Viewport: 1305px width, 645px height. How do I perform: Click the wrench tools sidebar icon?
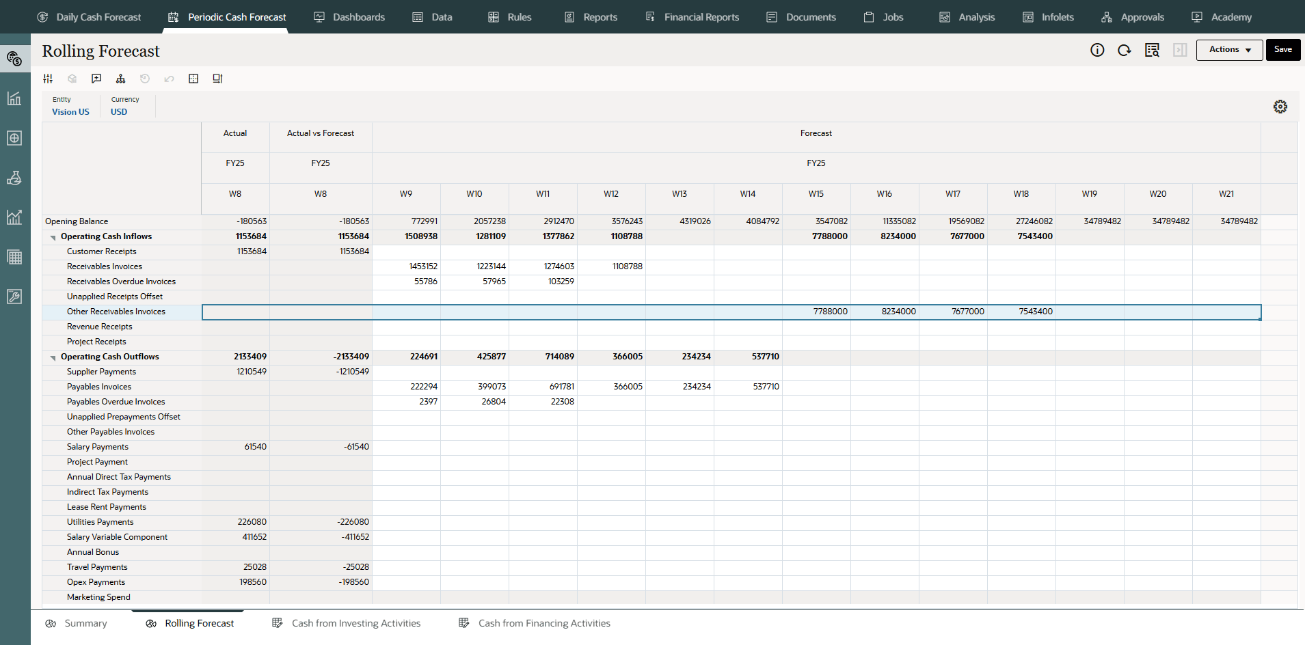coord(14,297)
